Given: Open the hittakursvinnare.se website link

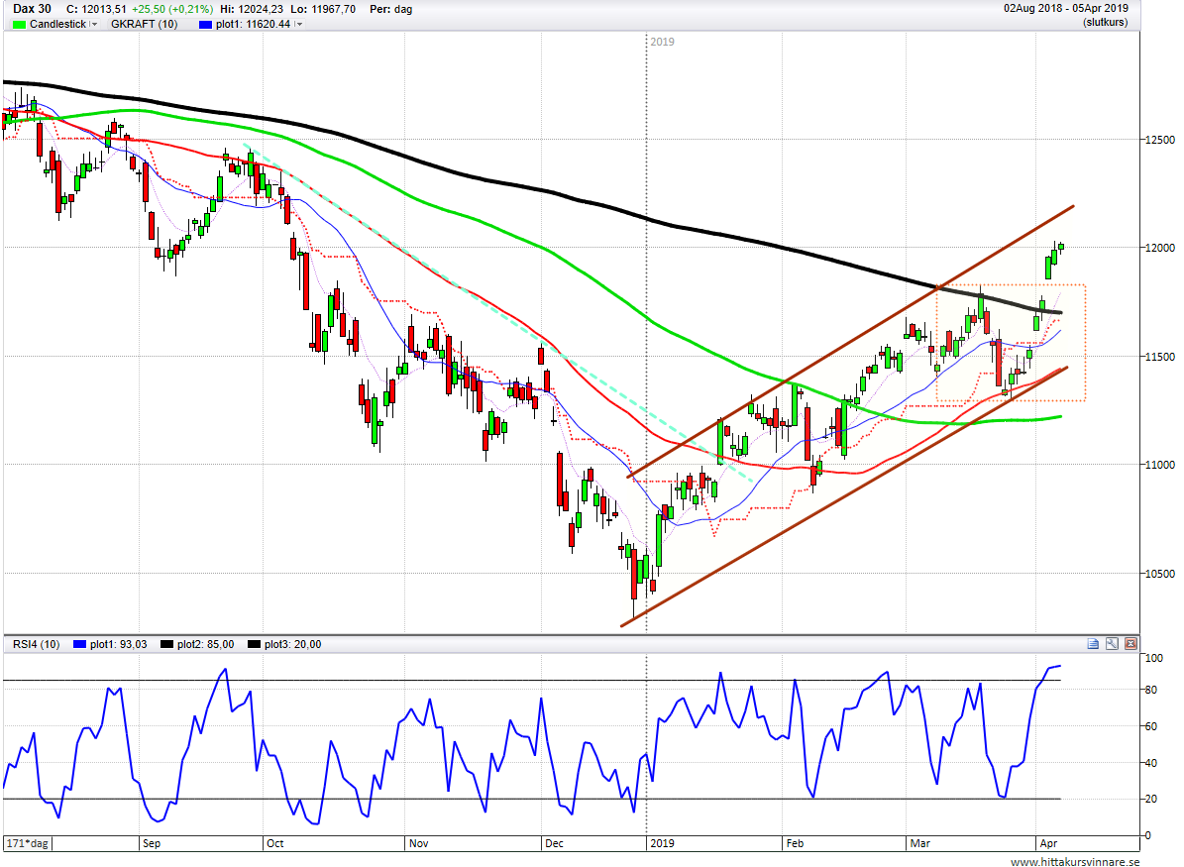Looking at the screenshot, I should pos(1074,861).
